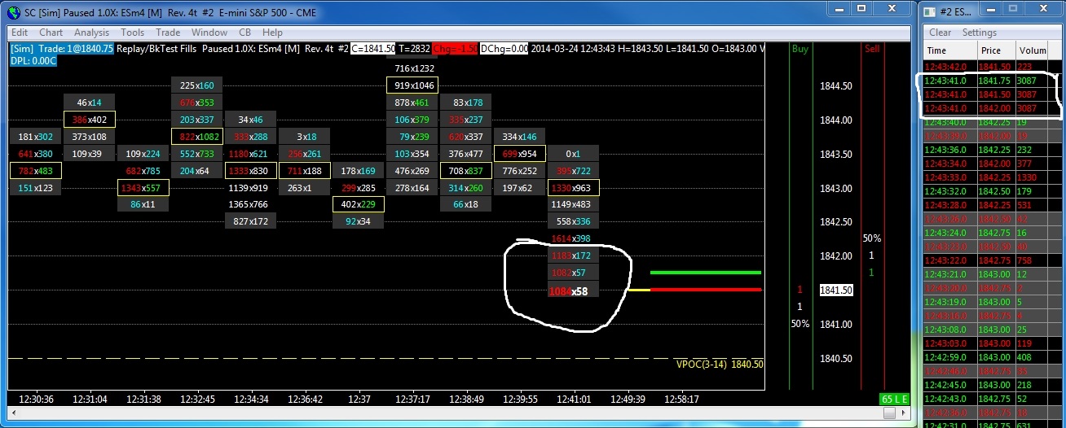
Task: Click the T=2832 field in header
Action: (415, 49)
